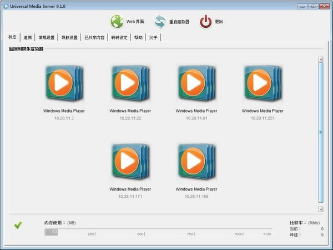The width and height of the screenshot is (333, 250).
Task: Switch to the 追溯 tab
Action: [27, 38]
